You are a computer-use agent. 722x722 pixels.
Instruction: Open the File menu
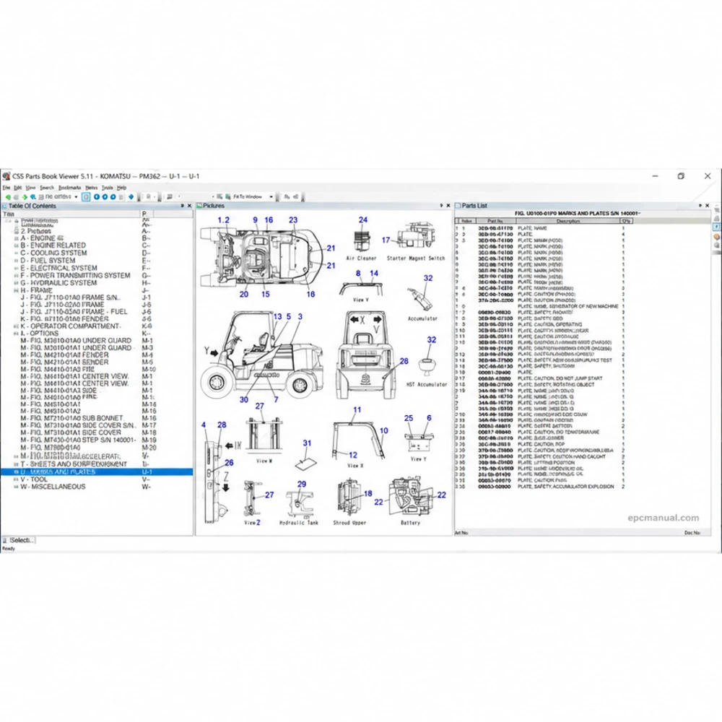click(6, 188)
